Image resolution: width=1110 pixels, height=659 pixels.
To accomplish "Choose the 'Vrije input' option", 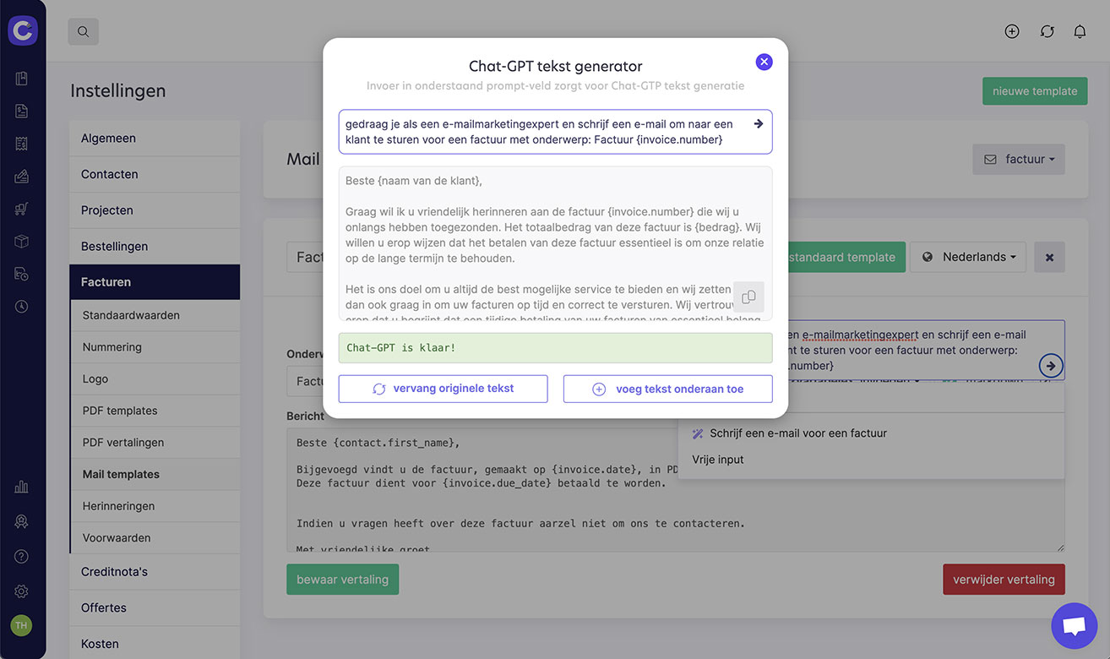I will tap(718, 460).
